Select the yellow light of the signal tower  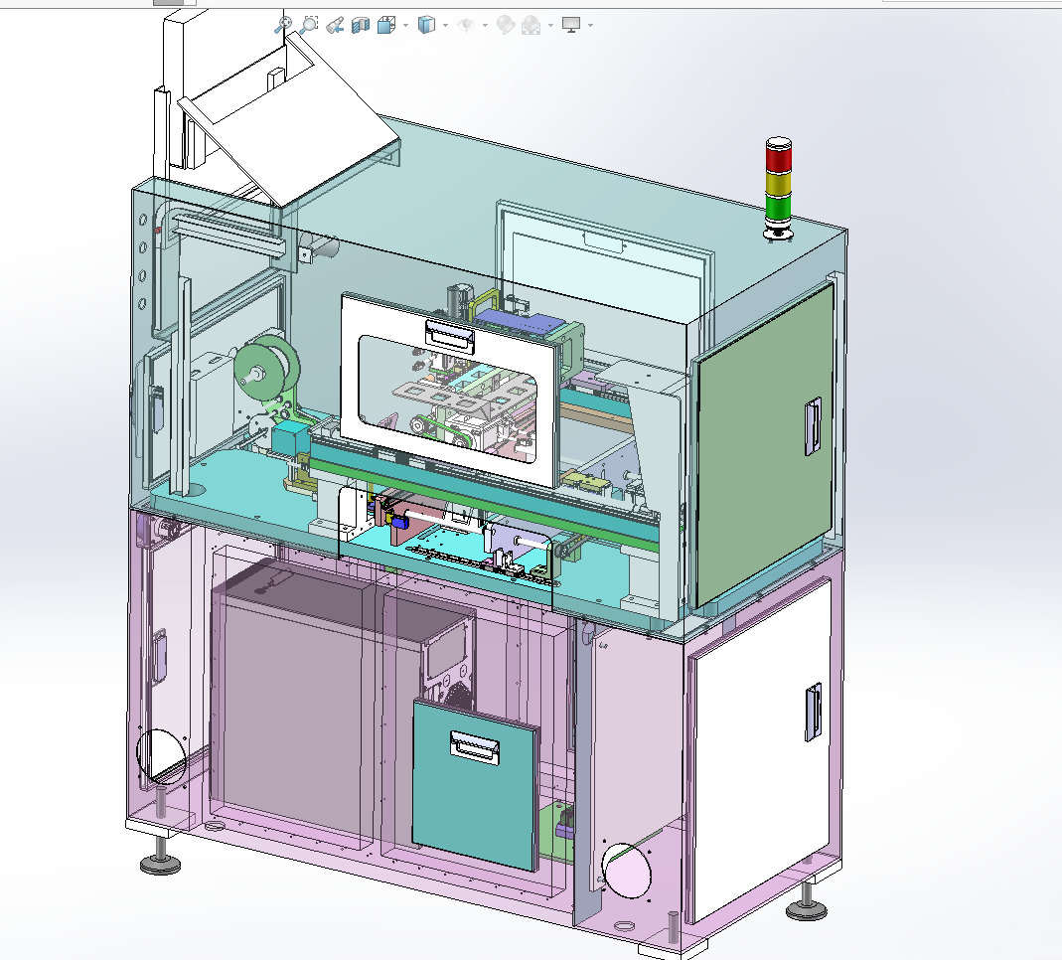tap(778, 184)
